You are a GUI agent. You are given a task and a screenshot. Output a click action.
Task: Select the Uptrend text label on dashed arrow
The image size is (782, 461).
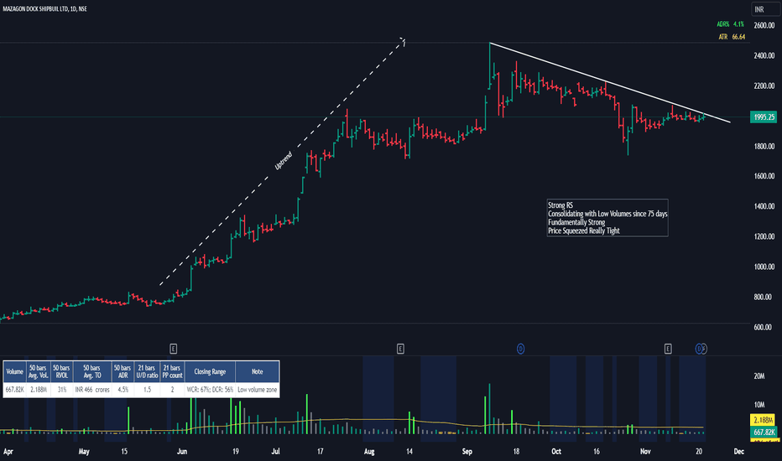283,161
